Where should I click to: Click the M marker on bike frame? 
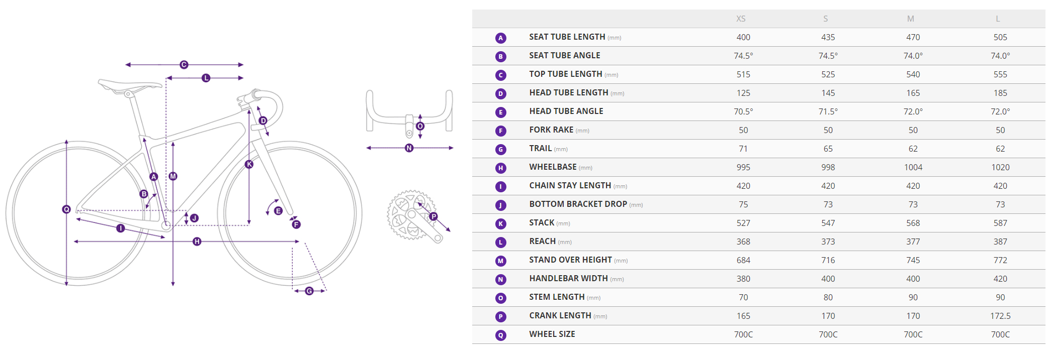[173, 176]
